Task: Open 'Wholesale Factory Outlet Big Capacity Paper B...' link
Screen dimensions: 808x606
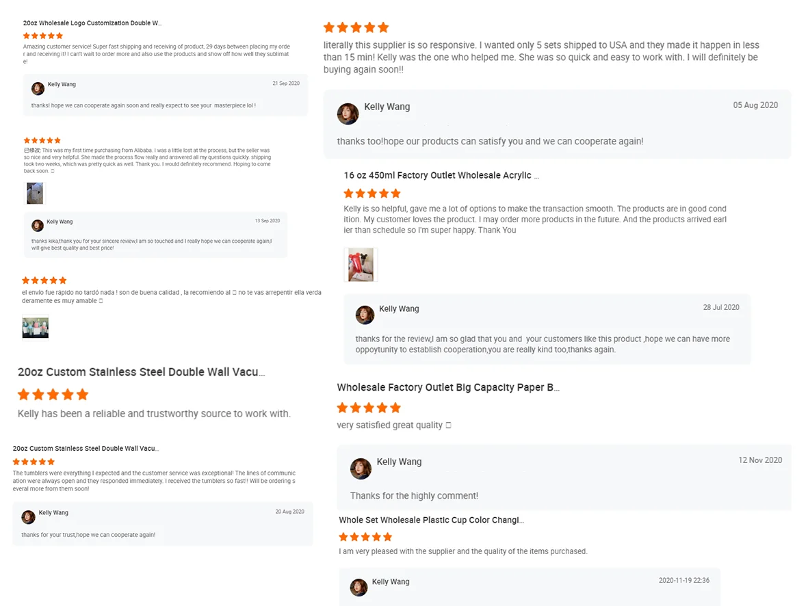Action: [448, 388]
